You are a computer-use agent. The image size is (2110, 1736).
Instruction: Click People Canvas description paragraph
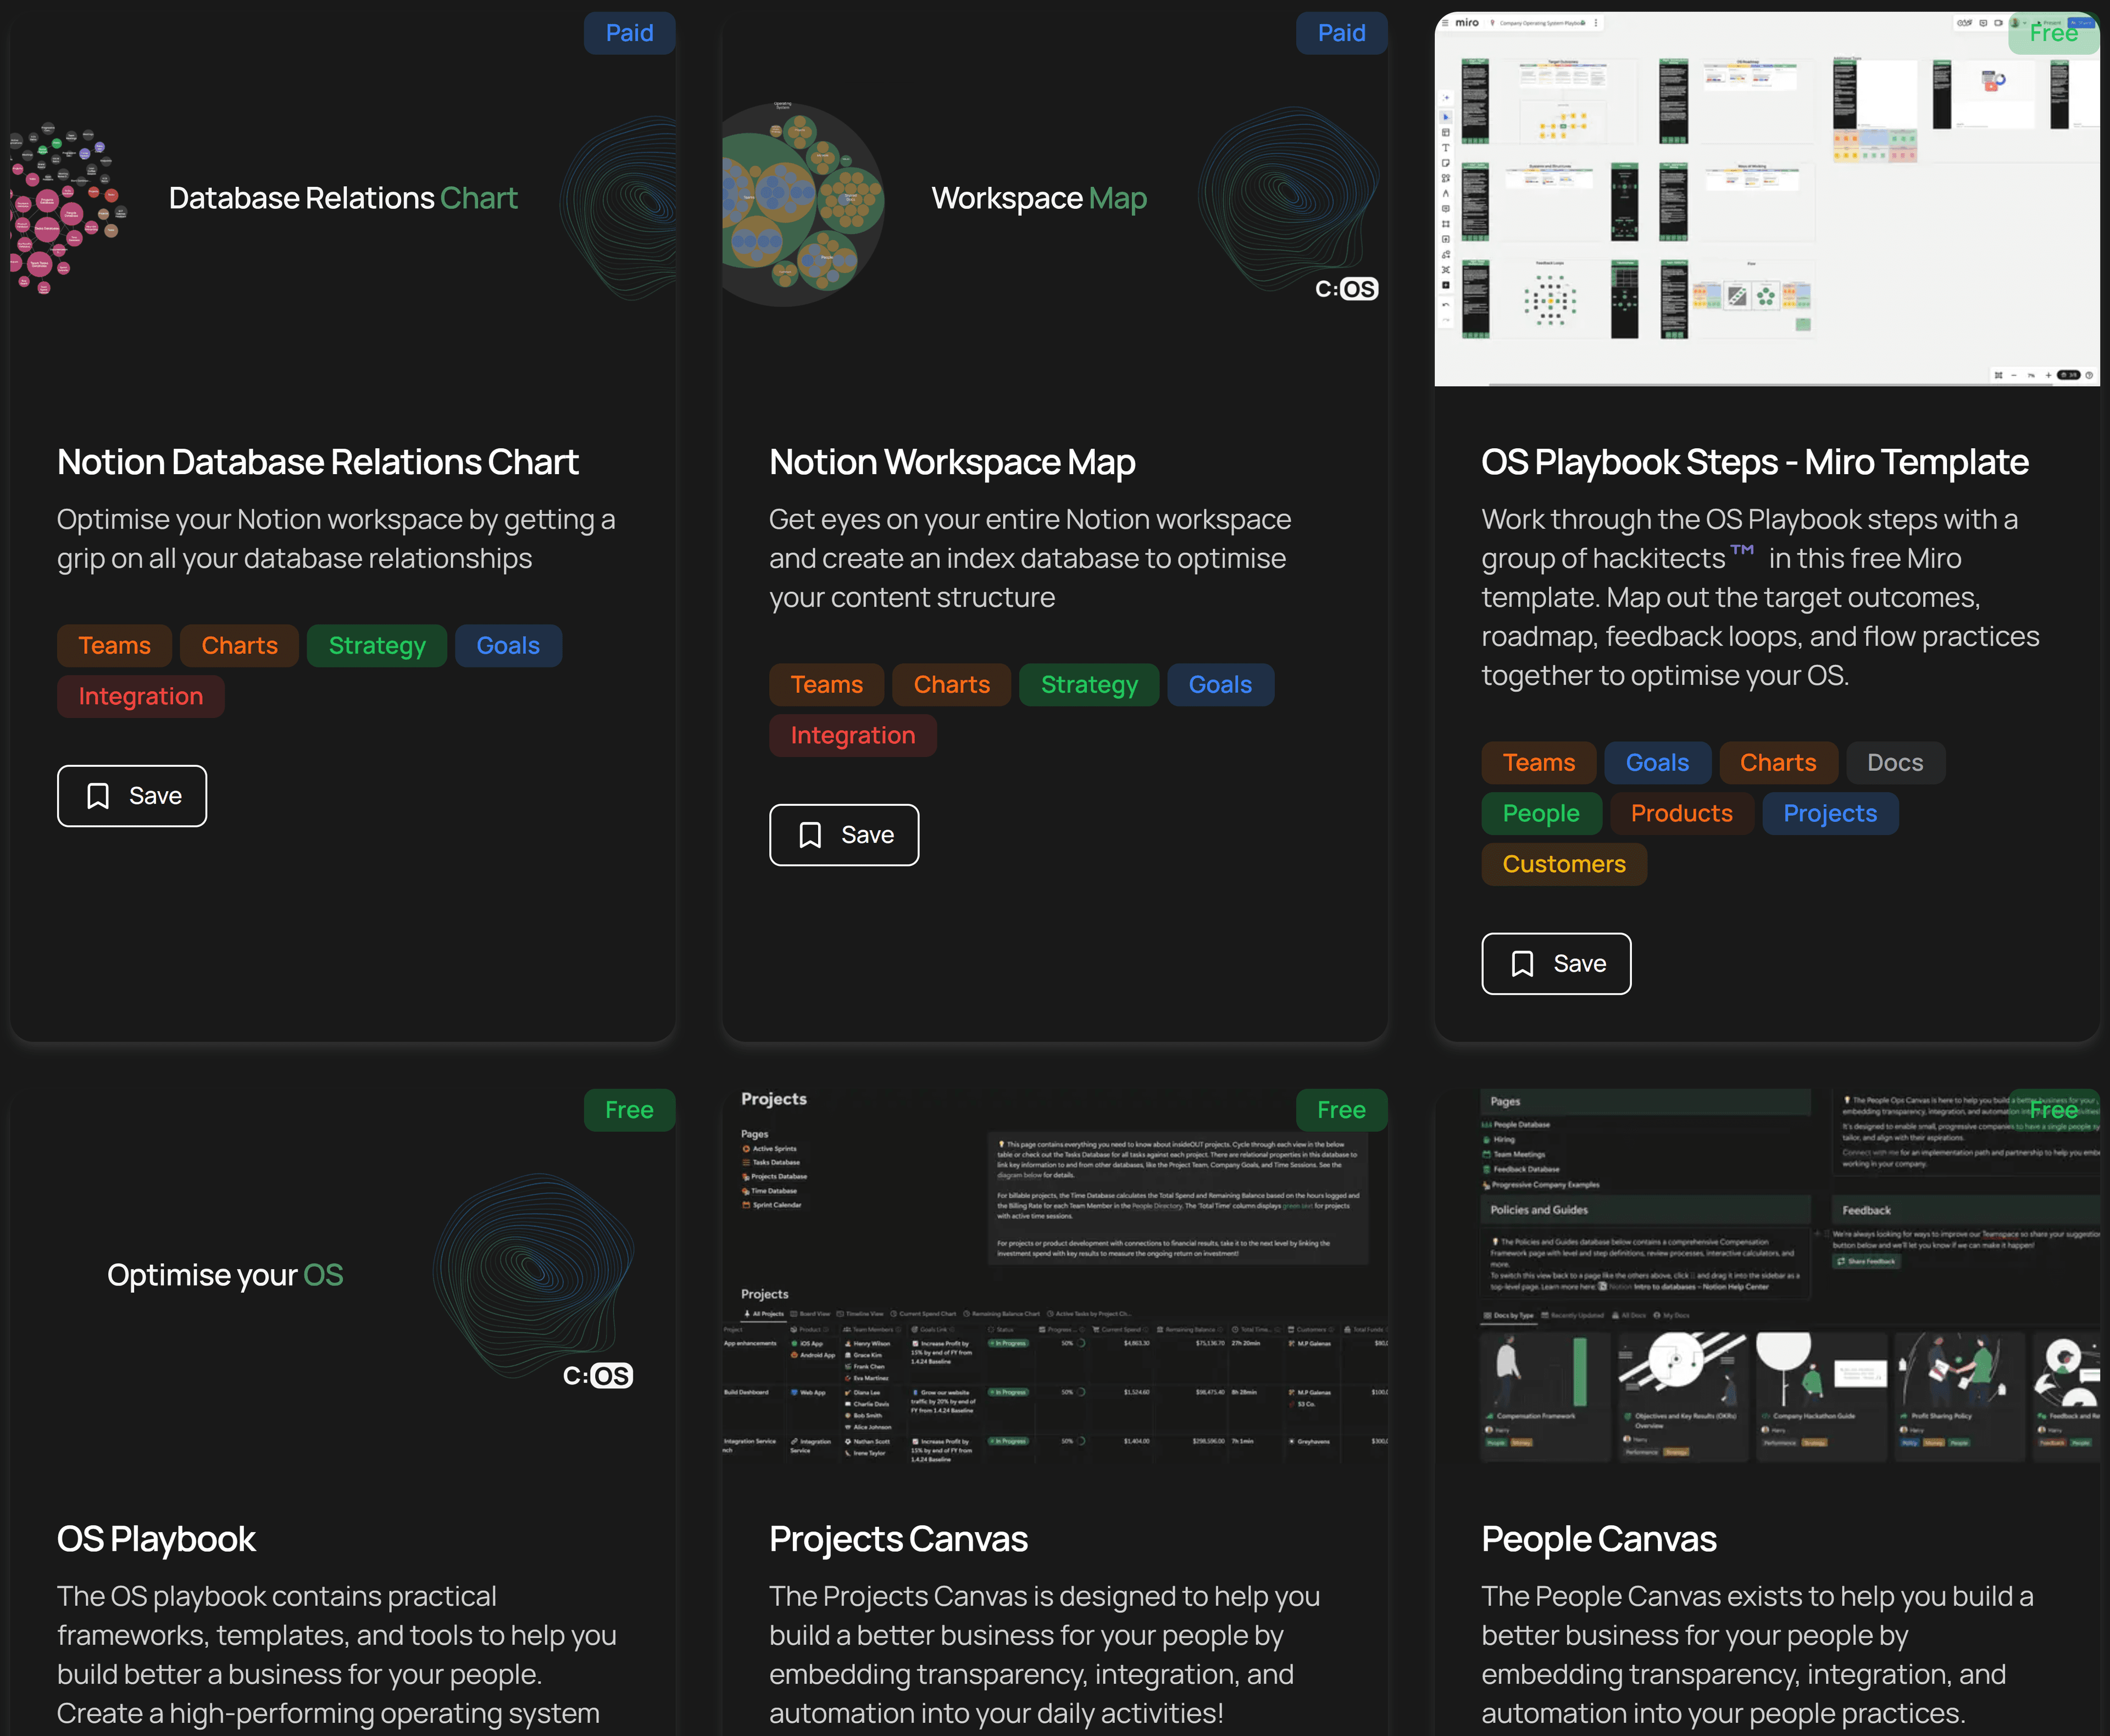(1757, 1655)
